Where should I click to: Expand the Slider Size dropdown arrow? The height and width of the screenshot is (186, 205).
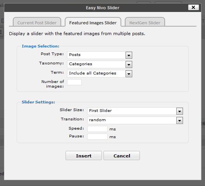pos(179,111)
